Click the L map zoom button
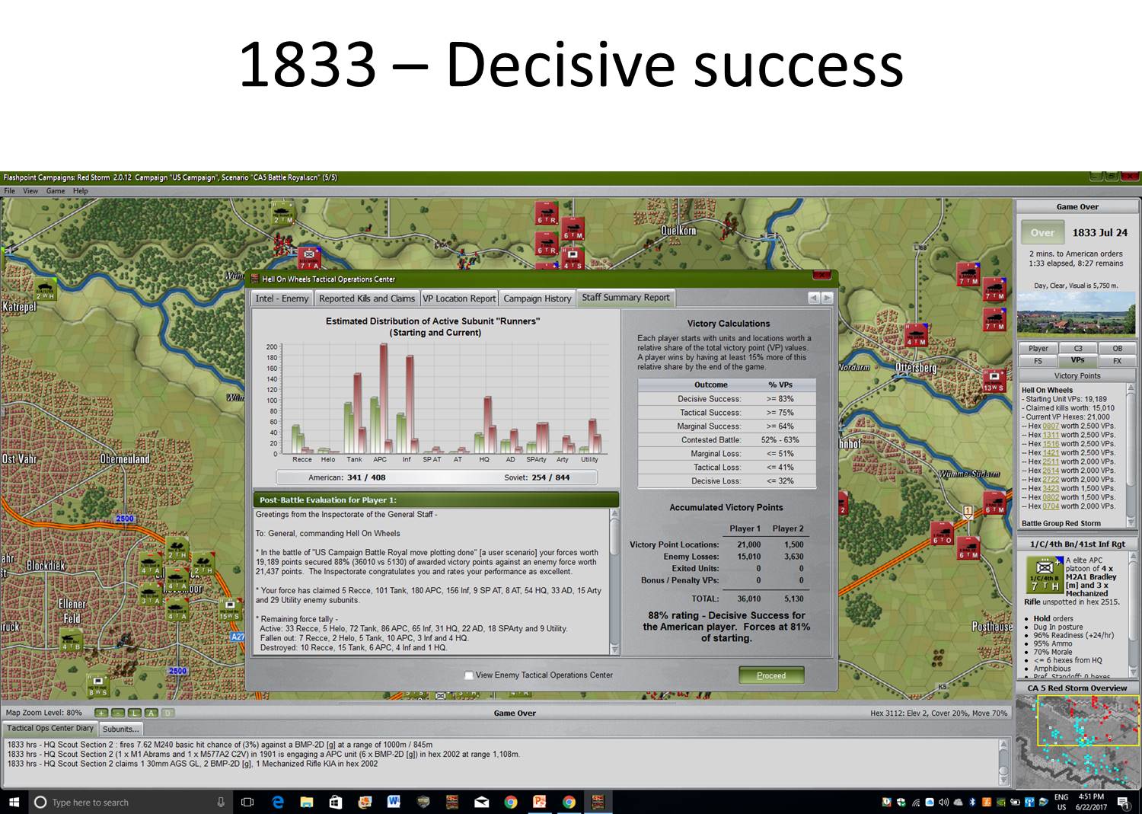Screen dimensions: 1142x814 click(134, 713)
